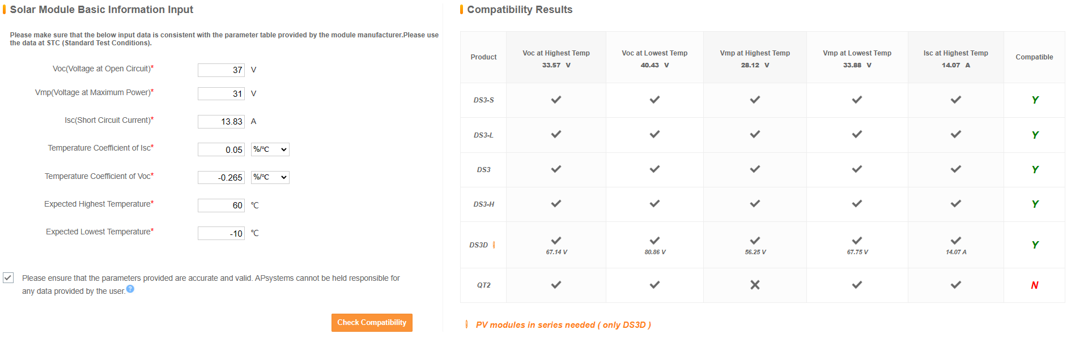Click the Expected Lowest Temperature input field
This screenshot has height=338, width=1071.
pyautogui.click(x=221, y=233)
